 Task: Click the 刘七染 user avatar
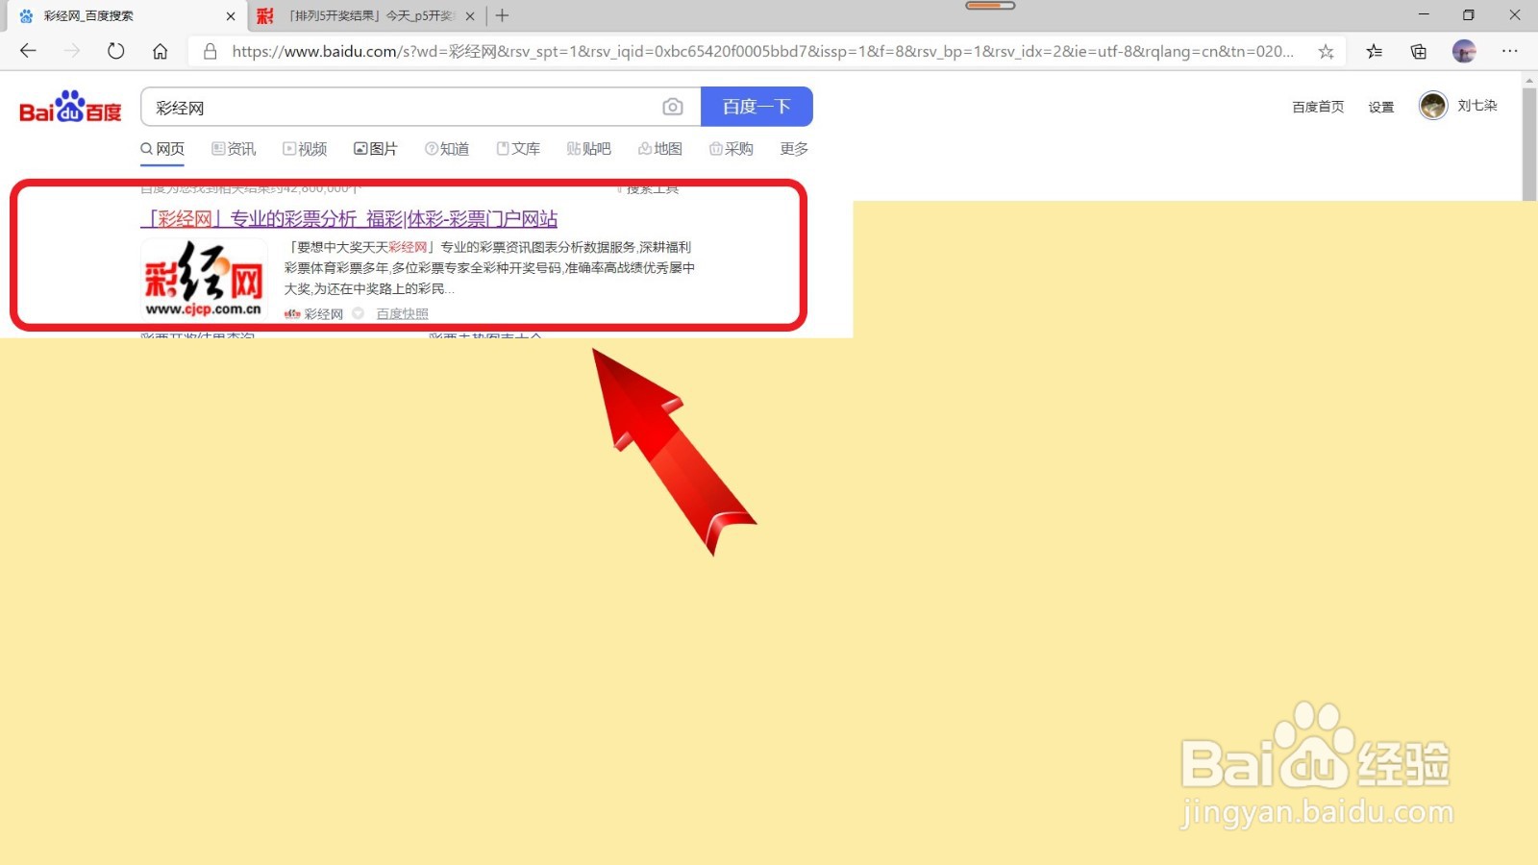pyautogui.click(x=1433, y=106)
